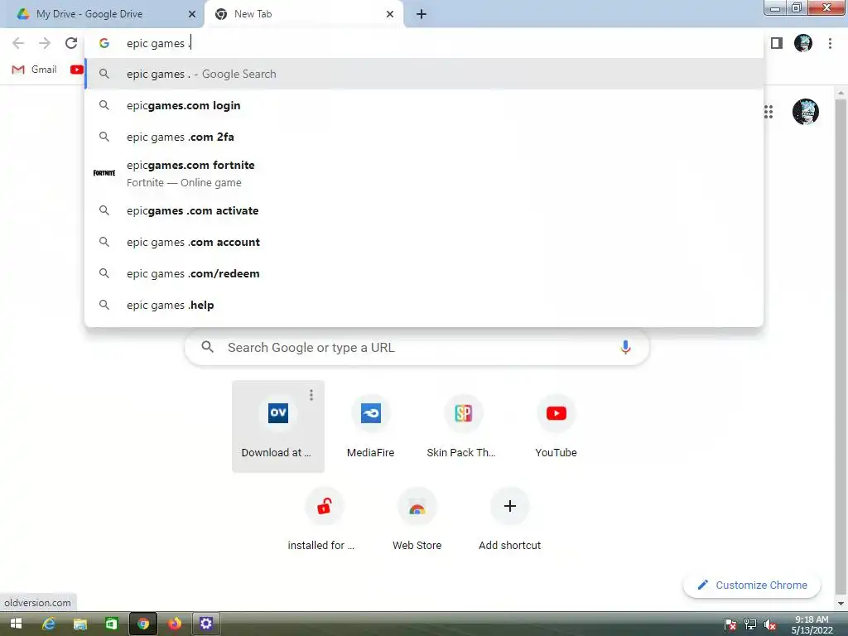Open YouTube shortcut tile
This screenshot has width=848, height=636.
(556, 426)
